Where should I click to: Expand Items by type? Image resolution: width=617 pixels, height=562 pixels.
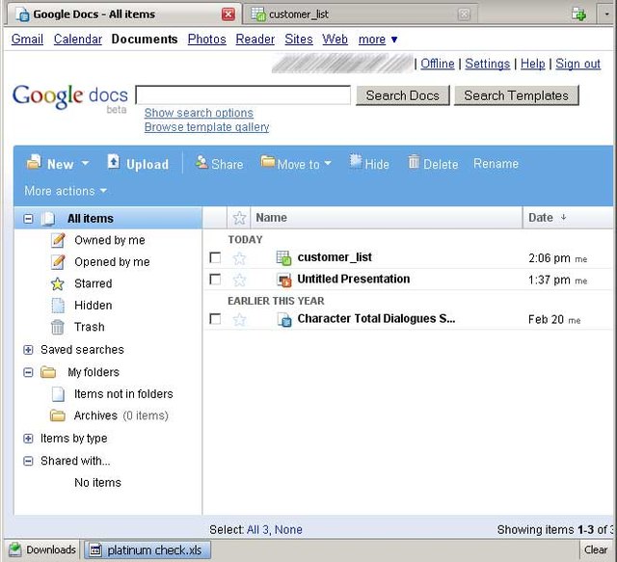28,438
